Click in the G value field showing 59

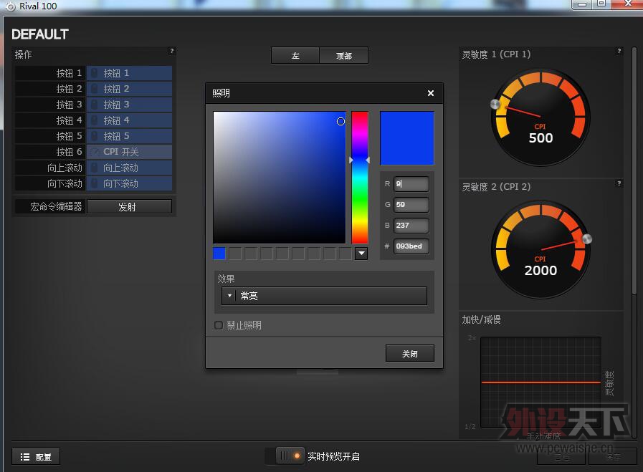coord(411,204)
